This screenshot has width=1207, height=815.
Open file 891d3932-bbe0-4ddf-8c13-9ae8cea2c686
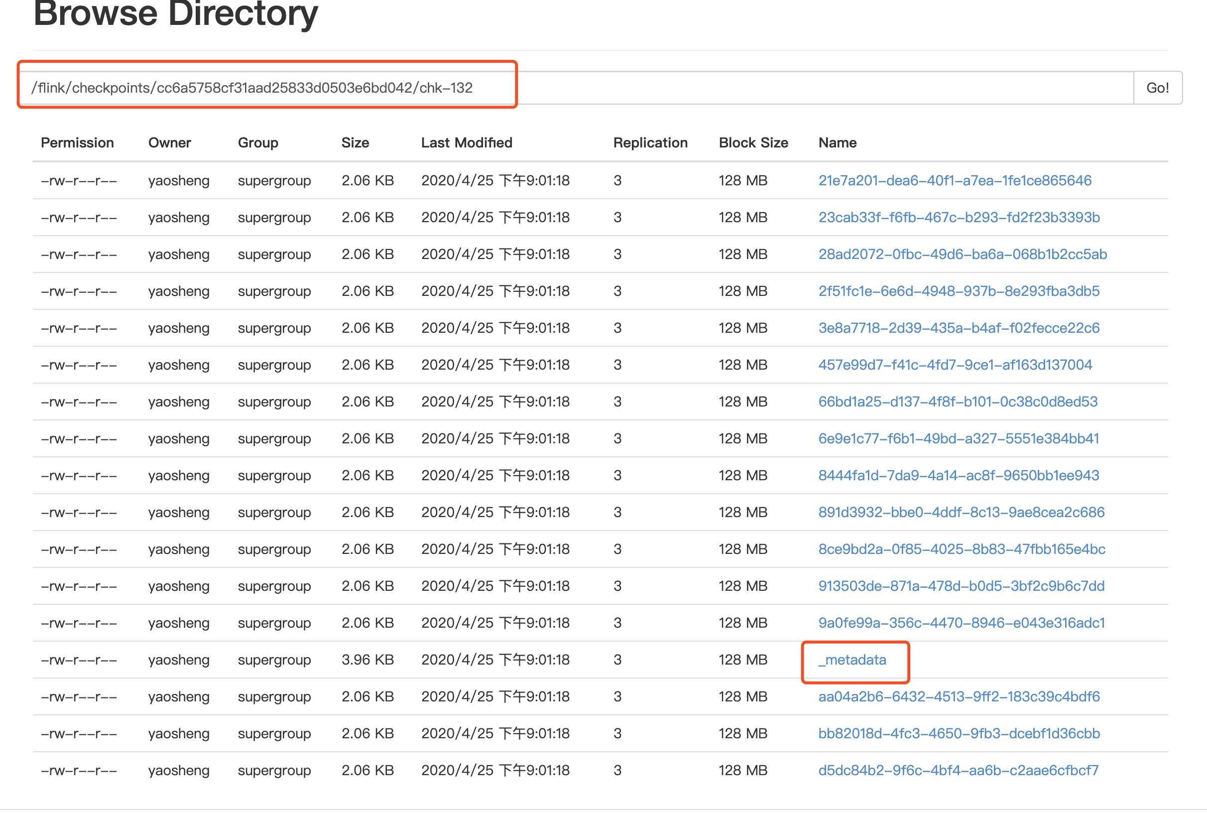pyautogui.click(x=962, y=512)
